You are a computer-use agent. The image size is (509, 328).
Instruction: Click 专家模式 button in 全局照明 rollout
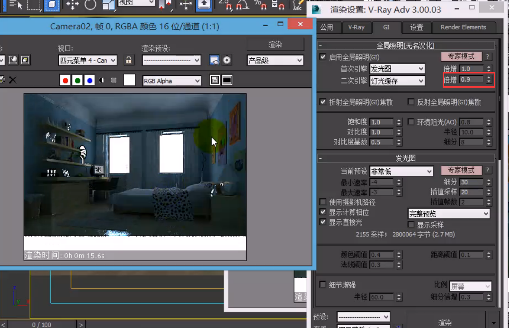click(x=461, y=56)
